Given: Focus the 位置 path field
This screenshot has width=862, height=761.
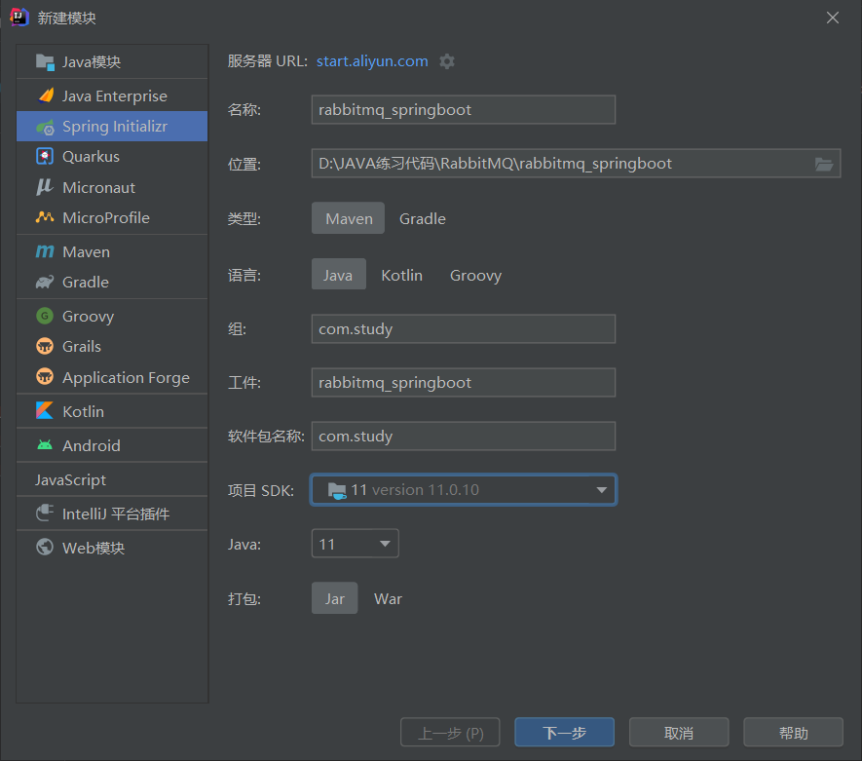Looking at the screenshot, I should (x=576, y=164).
